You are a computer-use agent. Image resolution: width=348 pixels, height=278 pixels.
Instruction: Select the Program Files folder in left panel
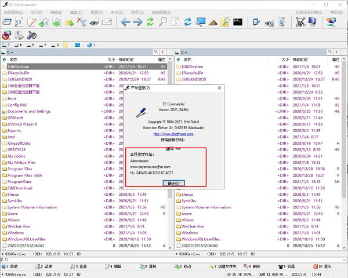[x=20, y=169]
